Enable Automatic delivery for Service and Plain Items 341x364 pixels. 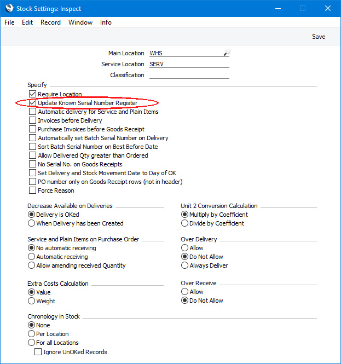coord(32,112)
